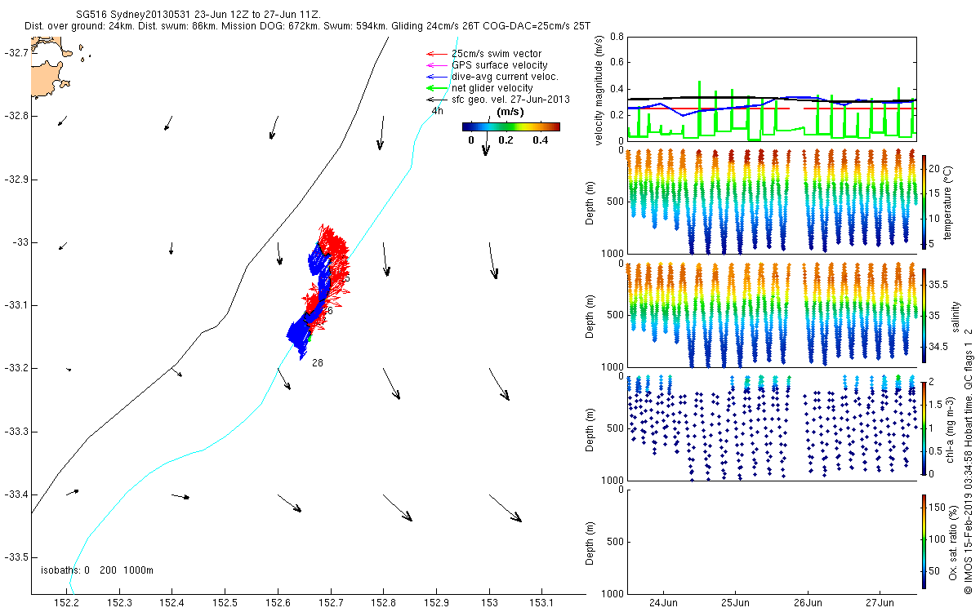Click the horizontal velocity (m/s) colorbar

coord(510,126)
